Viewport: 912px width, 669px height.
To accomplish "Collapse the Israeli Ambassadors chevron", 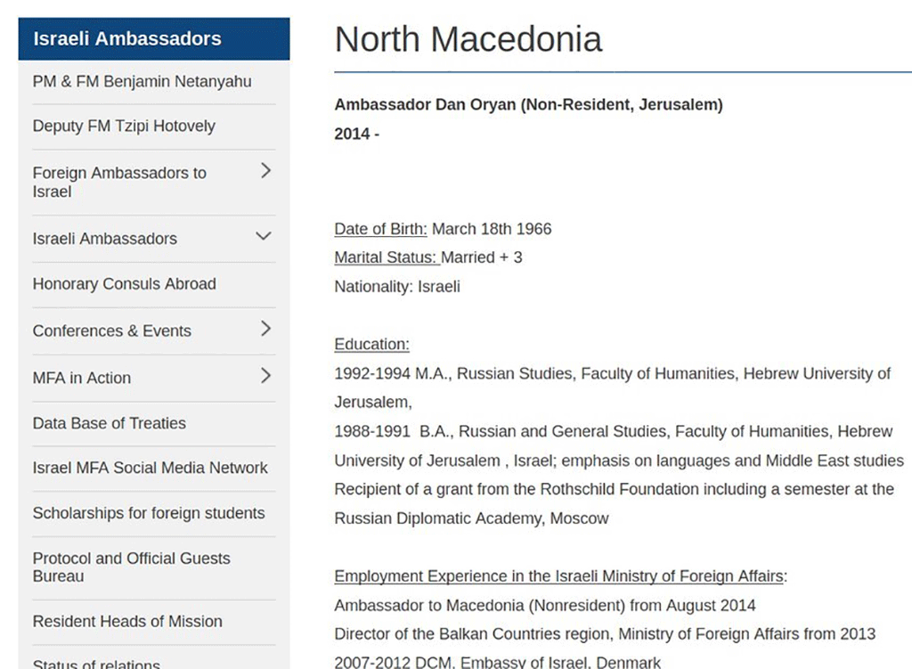I will coord(264,236).
